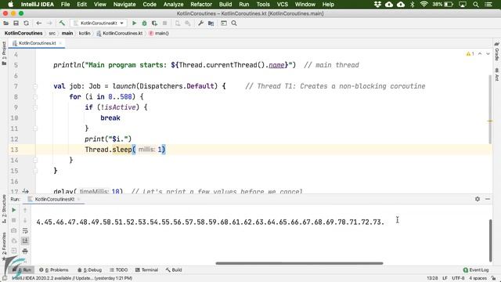Click the LF line separator widget
This screenshot has width=501, height=282.
(445, 278)
